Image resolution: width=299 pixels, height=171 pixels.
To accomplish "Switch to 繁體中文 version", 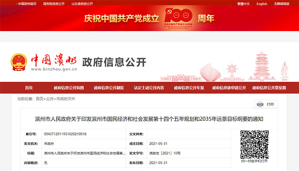I will (x=243, y=4).
